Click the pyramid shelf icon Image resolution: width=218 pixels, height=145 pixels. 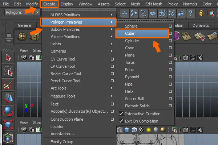click(x=187, y=36)
